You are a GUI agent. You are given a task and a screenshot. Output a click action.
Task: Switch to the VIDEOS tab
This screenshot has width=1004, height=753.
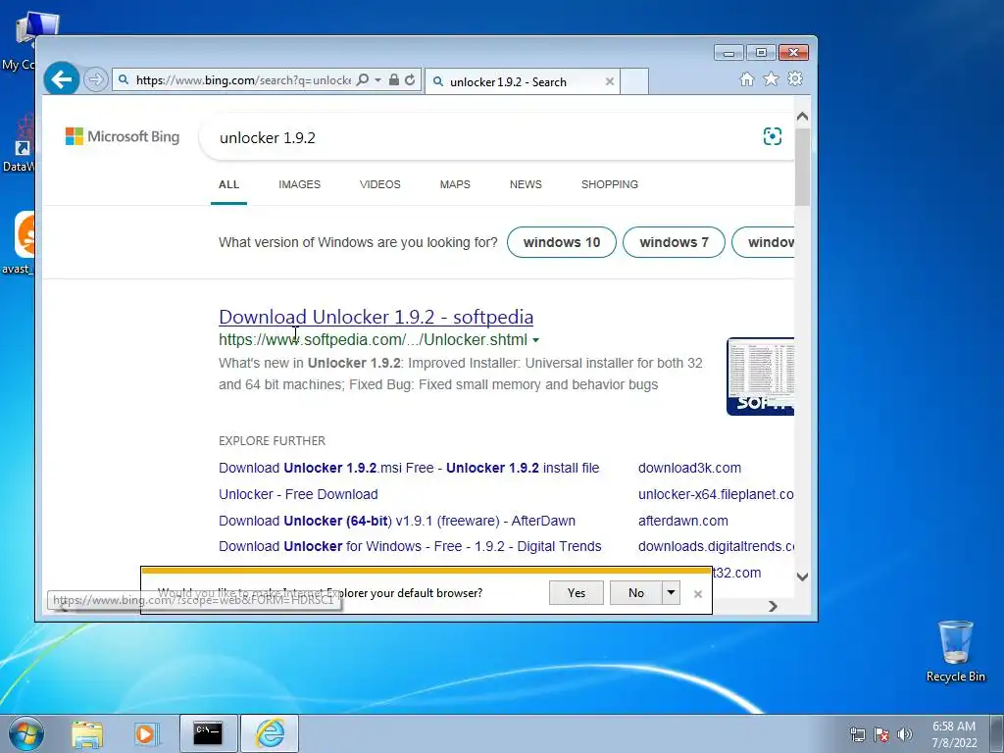[x=380, y=184]
